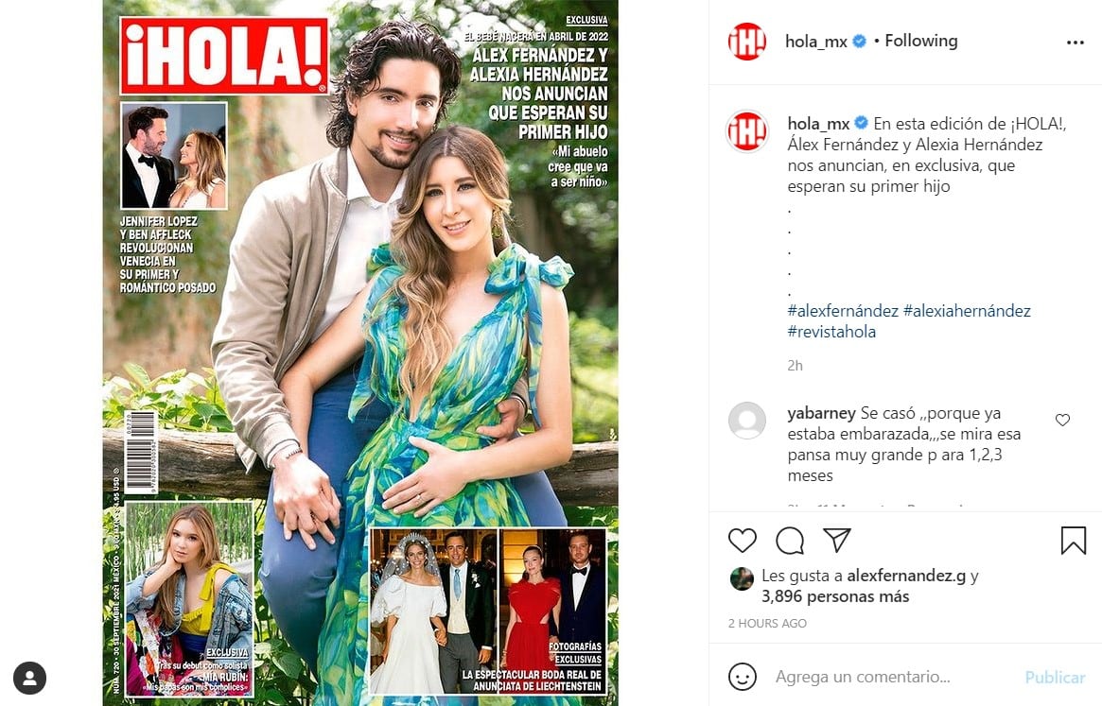Viewport: 1102px width, 706px height.
Task: Open the yabarney username link
Action: coord(821,413)
